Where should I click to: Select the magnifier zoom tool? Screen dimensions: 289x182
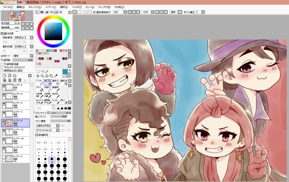42,76
